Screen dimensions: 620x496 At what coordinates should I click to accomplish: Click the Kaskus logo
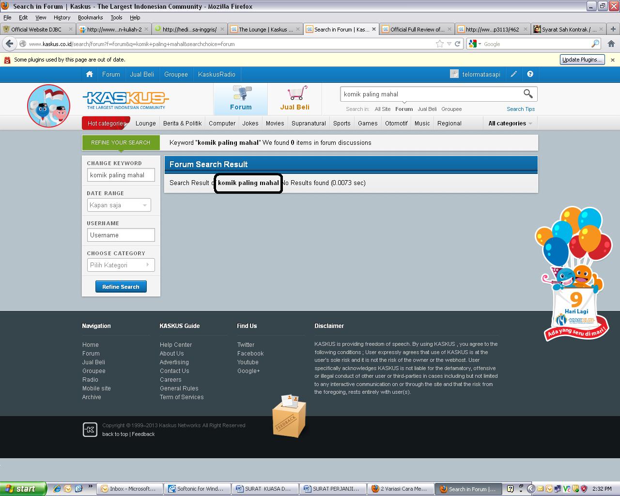pyautogui.click(x=125, y=100)
